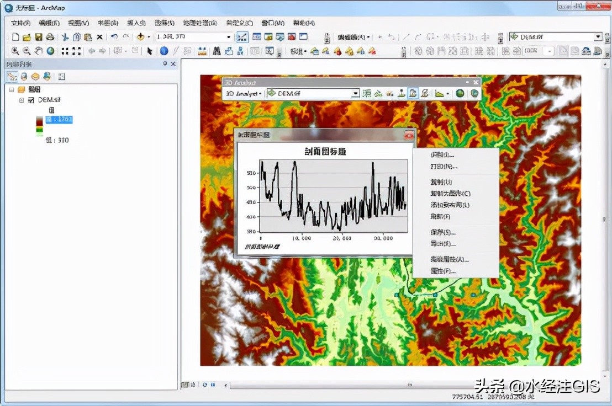Open the 3D Analyst menu dropdown
Image resolution: width=612 pixels, height=406 pixels.
coord(244,94)
